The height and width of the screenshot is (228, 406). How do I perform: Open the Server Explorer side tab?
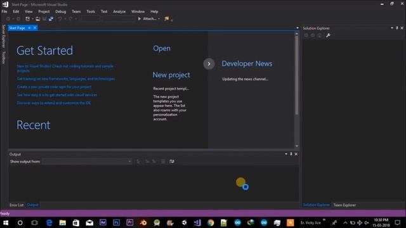pos(4,36)
